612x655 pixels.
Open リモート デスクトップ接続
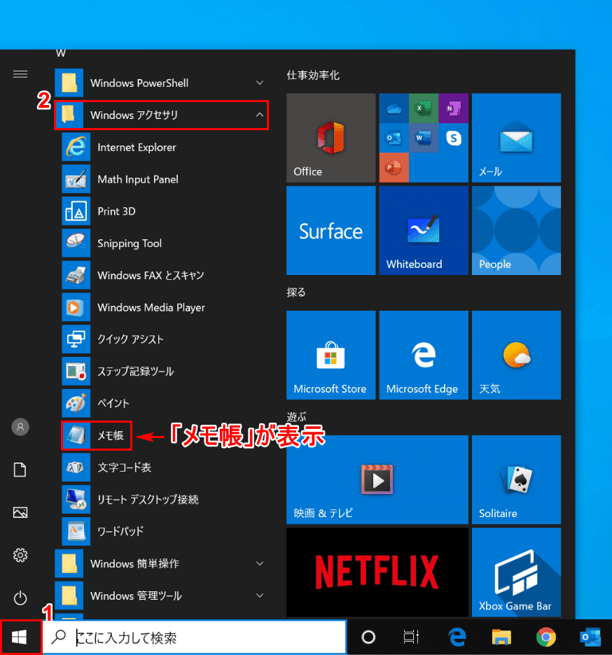[x=163, y=500]
